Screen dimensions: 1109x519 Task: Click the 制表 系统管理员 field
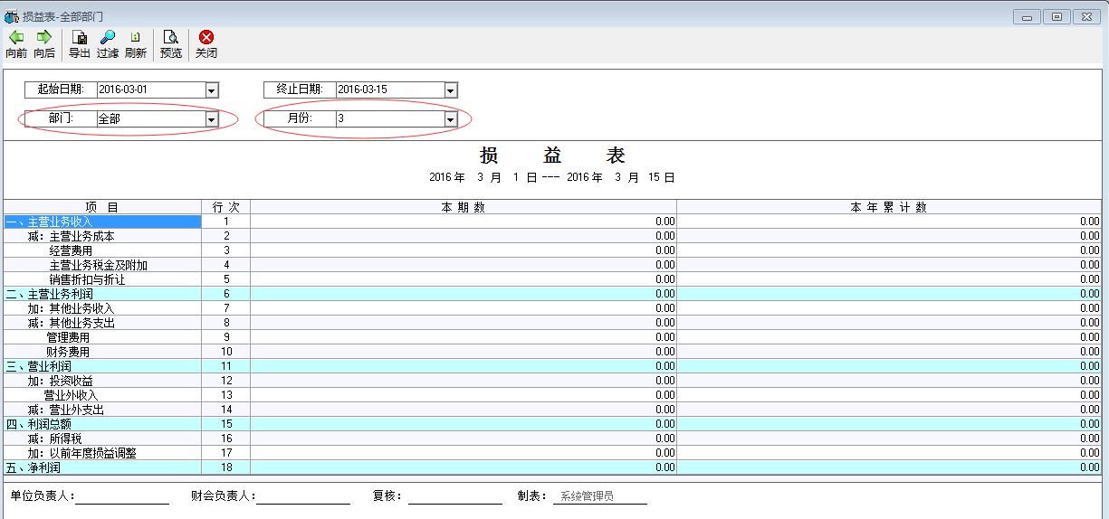[x=600, y=496]
